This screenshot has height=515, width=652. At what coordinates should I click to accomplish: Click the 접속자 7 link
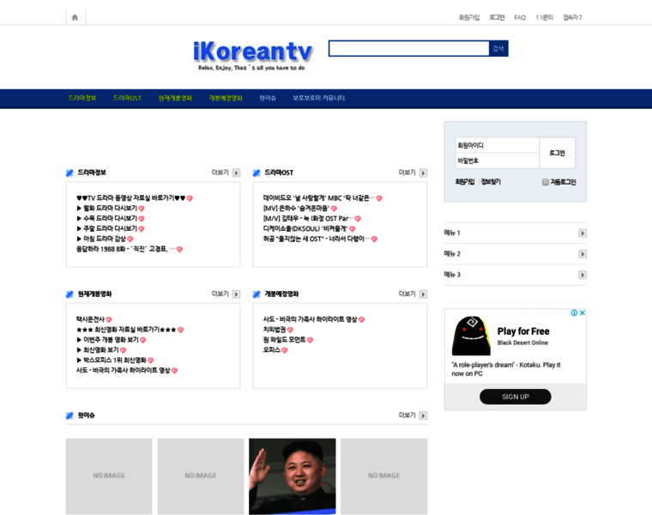click(x=572, y=17)
